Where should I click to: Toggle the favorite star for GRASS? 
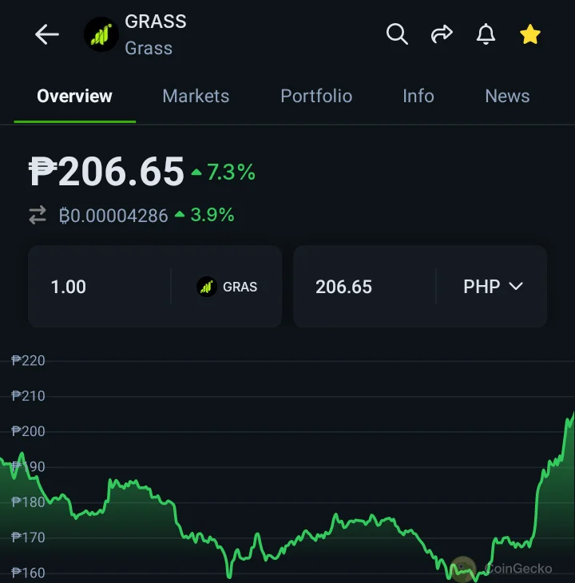530,34
